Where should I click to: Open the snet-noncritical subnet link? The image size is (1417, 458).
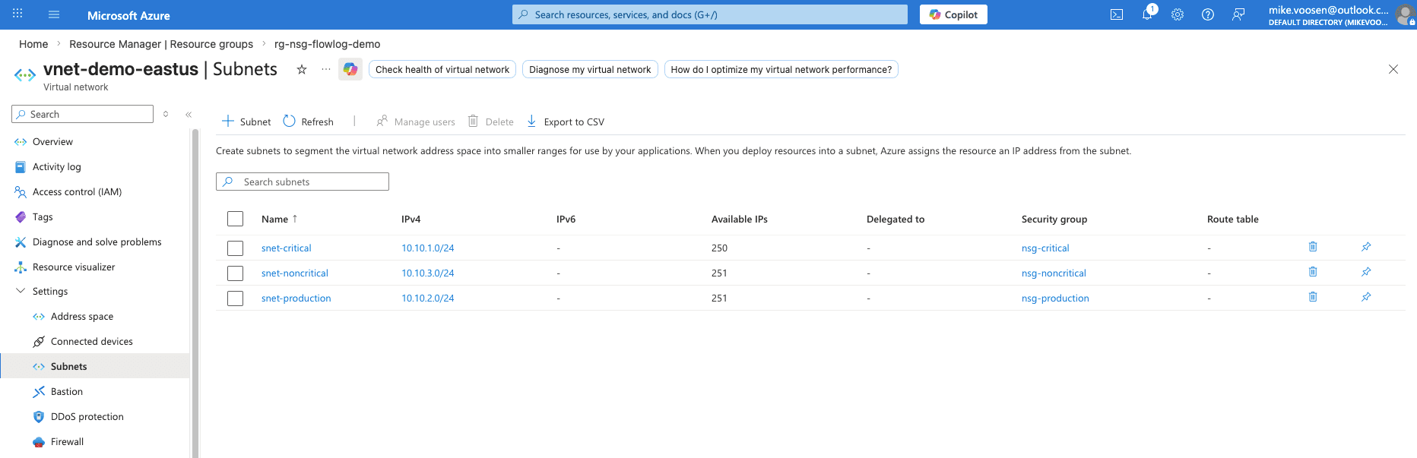point(295,273)
